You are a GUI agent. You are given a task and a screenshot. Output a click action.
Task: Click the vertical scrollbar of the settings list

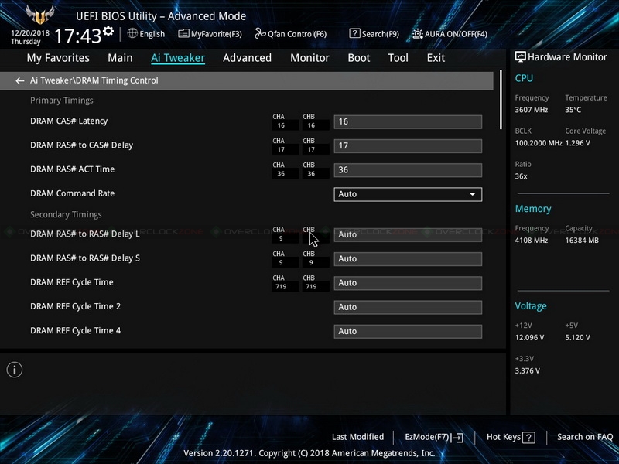click(x=501, y=100)
